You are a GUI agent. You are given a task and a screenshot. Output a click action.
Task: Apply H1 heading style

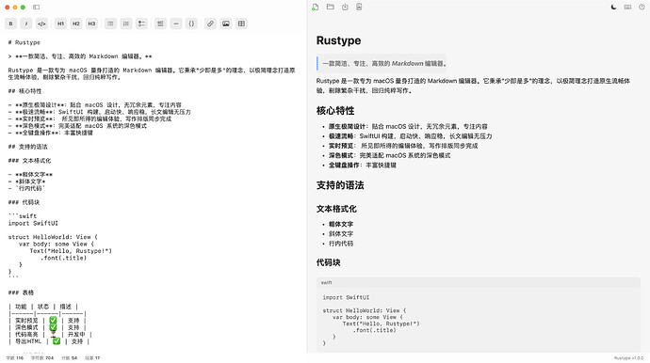(60, 24)
